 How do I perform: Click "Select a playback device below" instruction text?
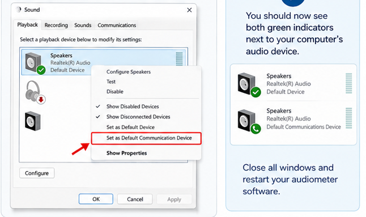[81, 40]
